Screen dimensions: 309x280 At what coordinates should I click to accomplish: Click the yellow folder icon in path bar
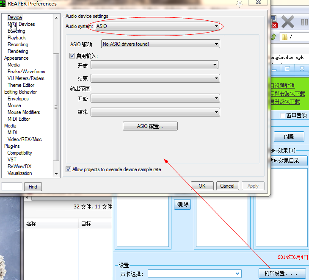tap(284, 37)
